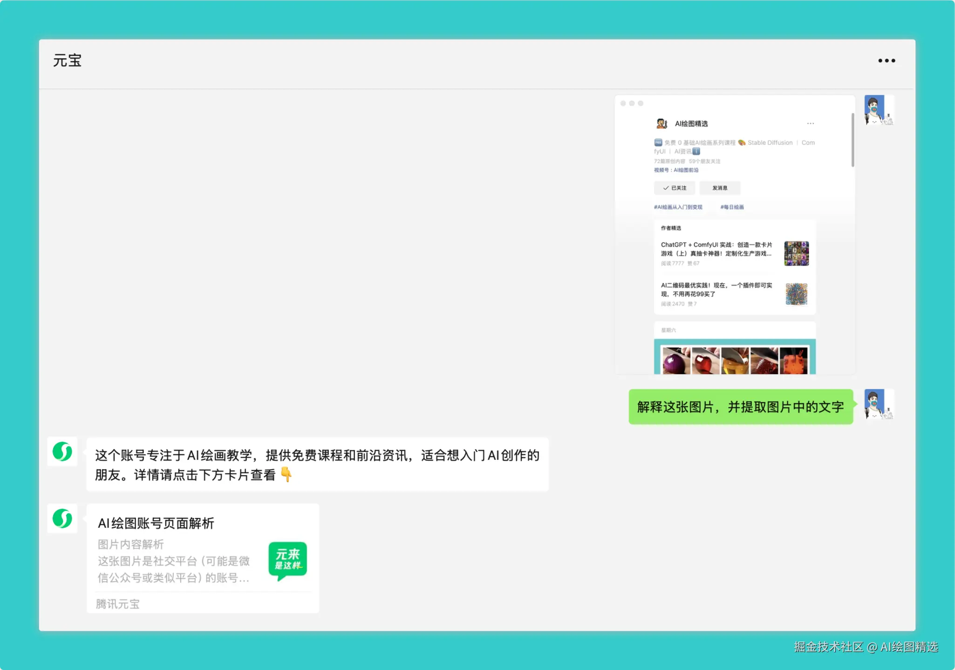
Task: Click the 发消息 button in the screenshot
Action: pos(720,188)
